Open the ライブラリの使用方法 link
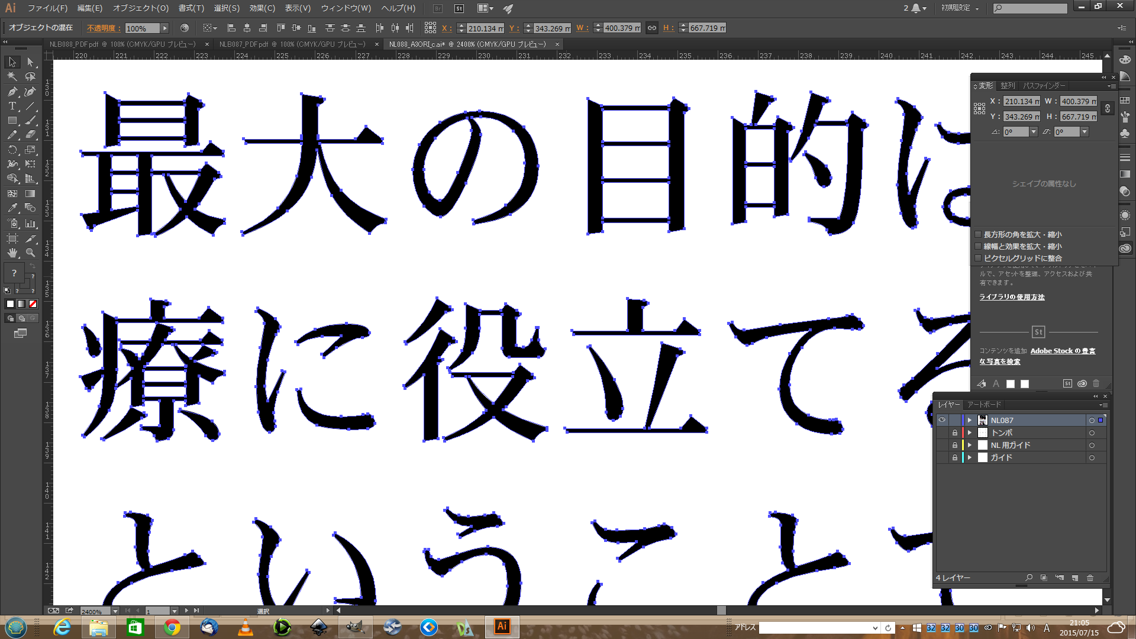Image resolution: width=1136 pixels, height=639 pixels. (1012, 297)
